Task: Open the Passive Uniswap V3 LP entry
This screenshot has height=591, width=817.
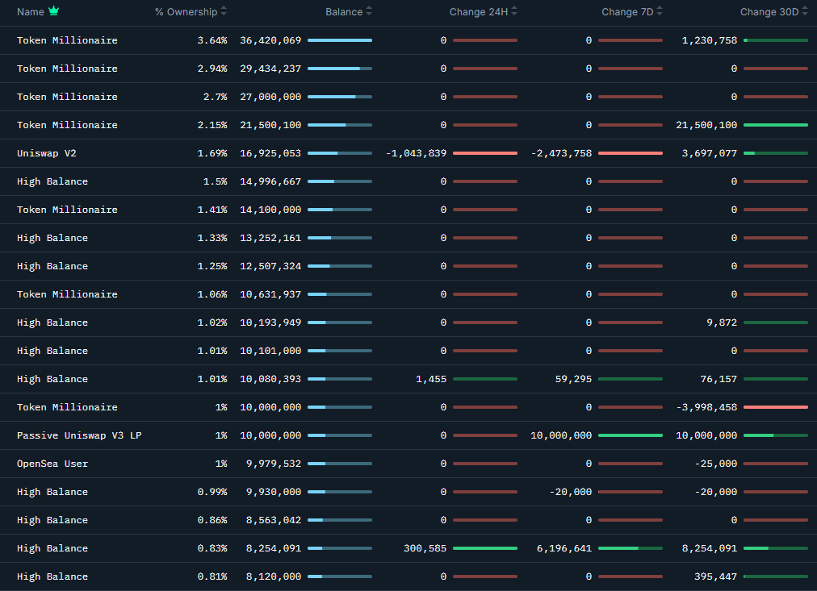Action: 78,435
